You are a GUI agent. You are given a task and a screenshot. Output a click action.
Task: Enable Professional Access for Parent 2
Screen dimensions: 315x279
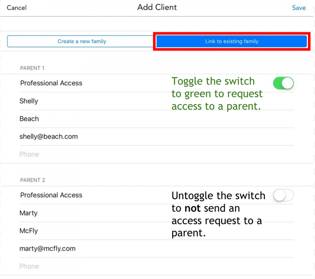[283, 195]
